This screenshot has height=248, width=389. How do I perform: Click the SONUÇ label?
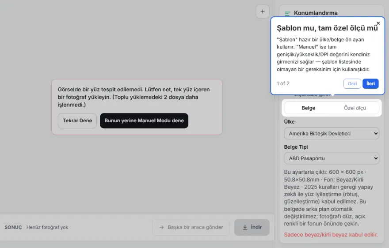point(13,227)
